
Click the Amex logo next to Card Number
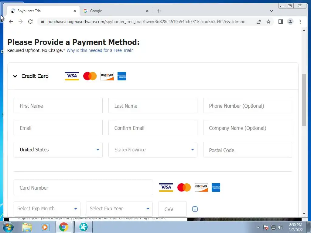(216, 187)
